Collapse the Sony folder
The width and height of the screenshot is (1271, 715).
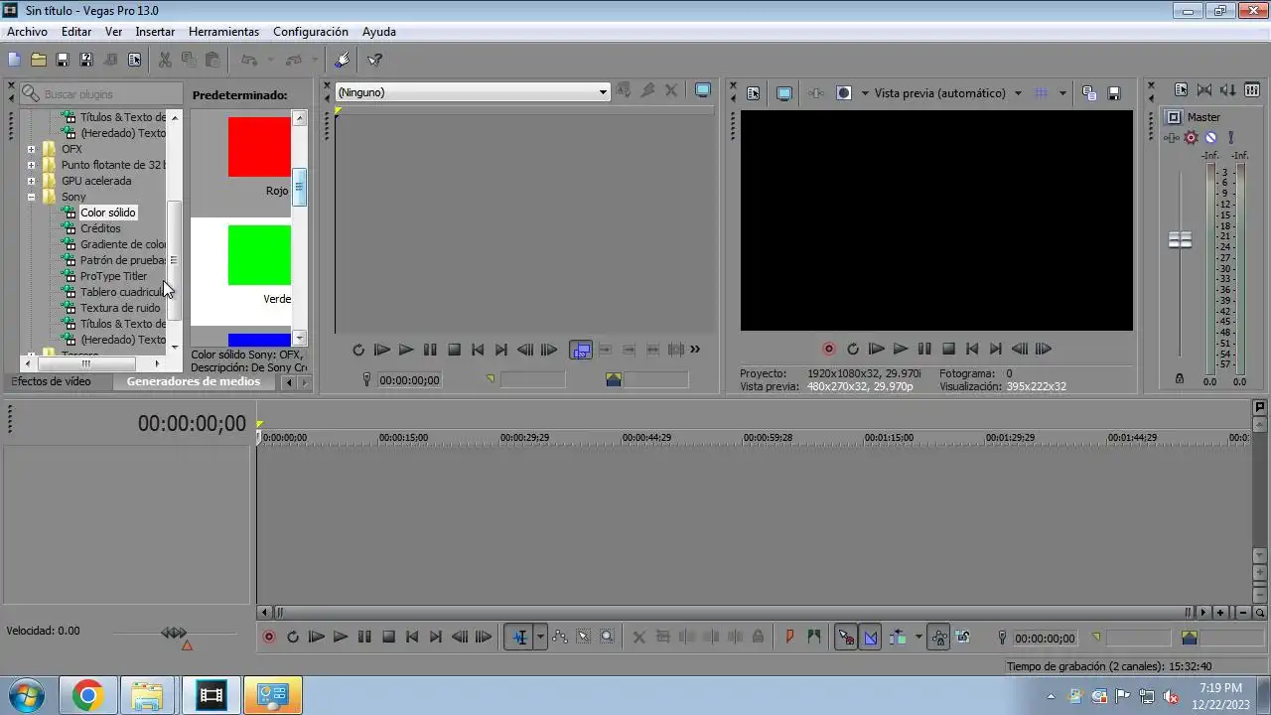(32, 197)
